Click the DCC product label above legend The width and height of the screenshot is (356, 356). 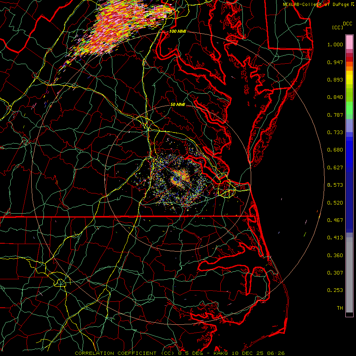[x=347, y=24]
